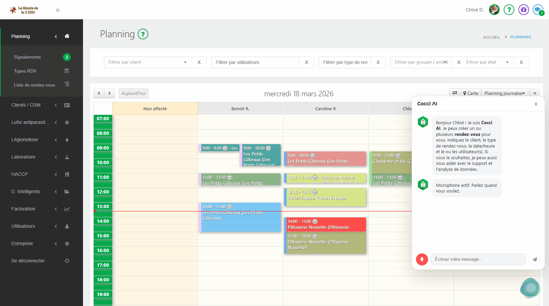Click the help icon next to Planning title
Viewport: 549px width, 306px height.
(143, 34)
